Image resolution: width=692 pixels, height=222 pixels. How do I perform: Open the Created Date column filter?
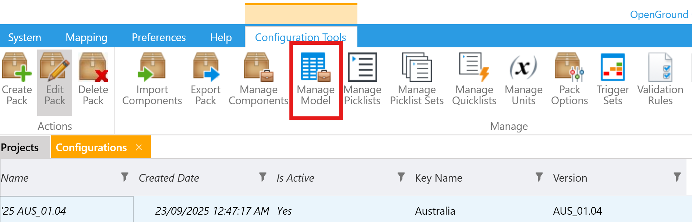263,177
